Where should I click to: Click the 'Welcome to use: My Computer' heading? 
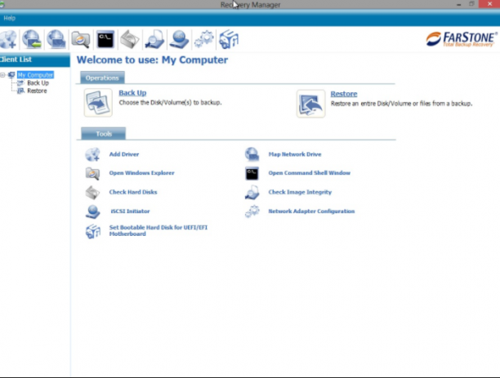(152, 60)
